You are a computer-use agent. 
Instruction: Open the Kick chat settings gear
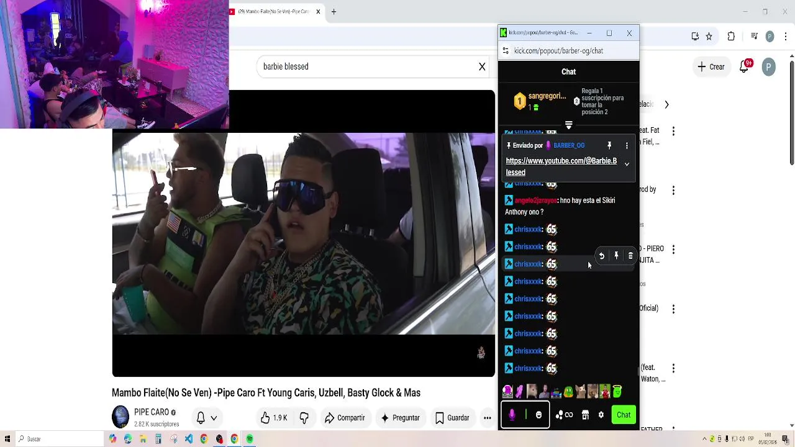(x=601, y=415)
